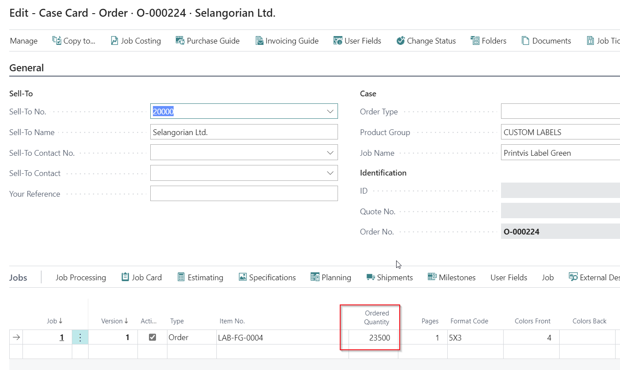Click the Documents icon
The width and height of the screenshot is (620, 370).
(525, 40)
